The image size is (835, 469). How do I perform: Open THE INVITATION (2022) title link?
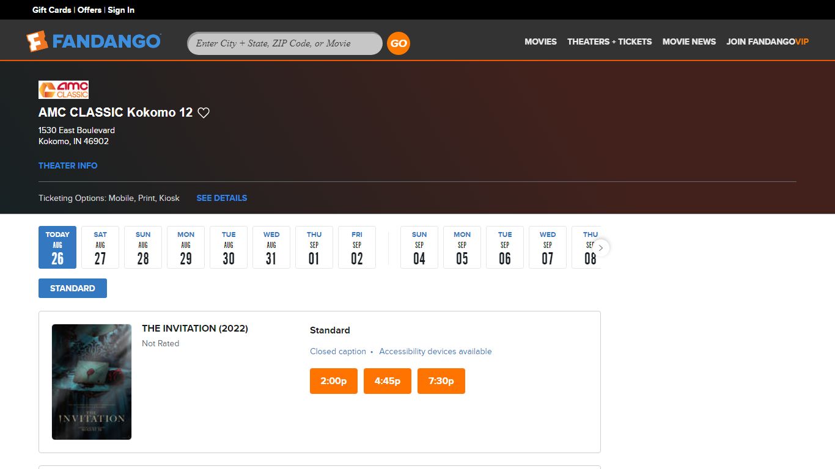195,329
